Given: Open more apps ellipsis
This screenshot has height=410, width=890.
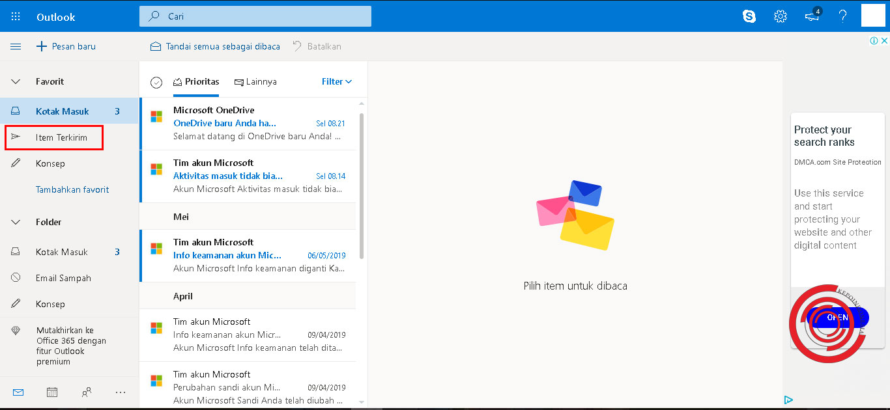Looking at the screenshot, I should click(x=120, y=392).
